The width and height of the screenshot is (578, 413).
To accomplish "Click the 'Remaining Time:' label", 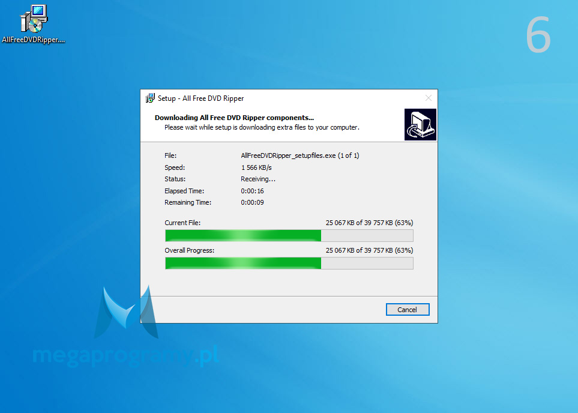I will (188, 202).
